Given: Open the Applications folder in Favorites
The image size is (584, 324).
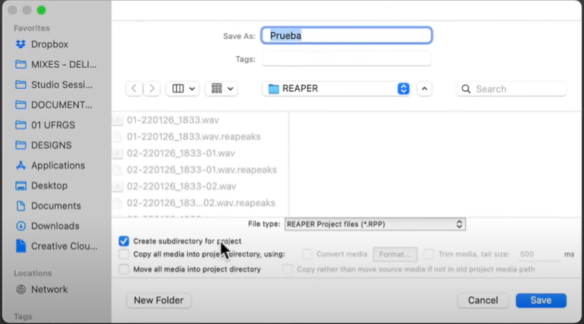Looking at the screenshot, I should 57,166.
